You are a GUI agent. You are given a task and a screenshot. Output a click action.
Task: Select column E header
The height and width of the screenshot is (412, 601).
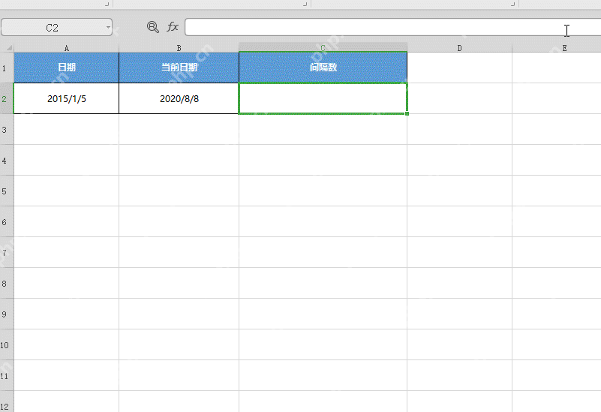click(564, 48)
